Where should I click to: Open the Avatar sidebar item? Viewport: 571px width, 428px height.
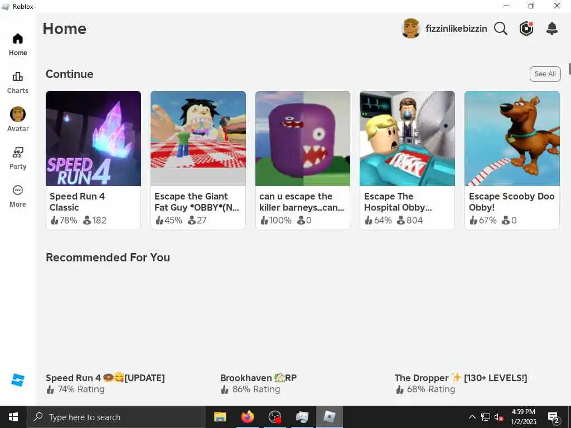(18, 119)
